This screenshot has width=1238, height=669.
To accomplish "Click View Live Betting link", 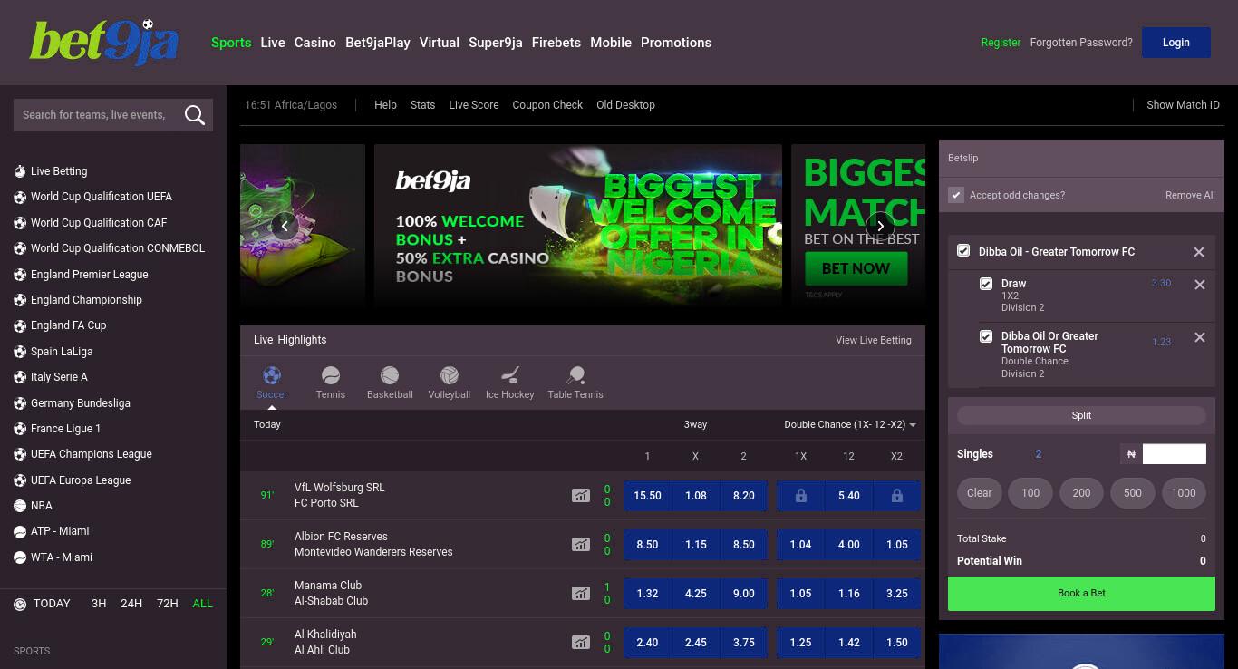I will 874,340.
